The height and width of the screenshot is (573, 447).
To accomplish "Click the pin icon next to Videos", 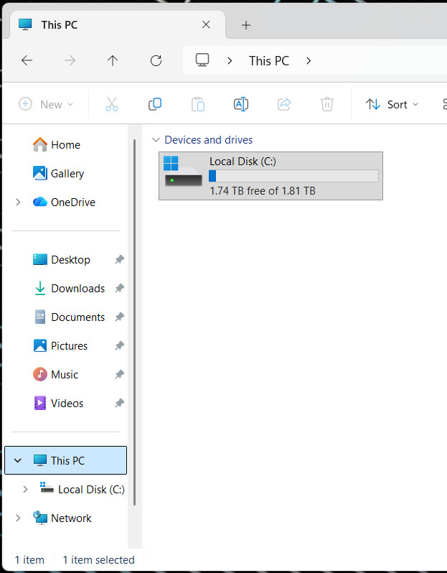I will 119,404.
